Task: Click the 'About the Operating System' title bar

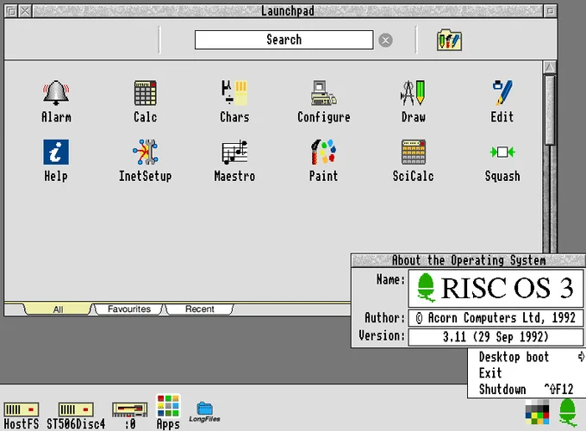Action: [x=468, y=260]
